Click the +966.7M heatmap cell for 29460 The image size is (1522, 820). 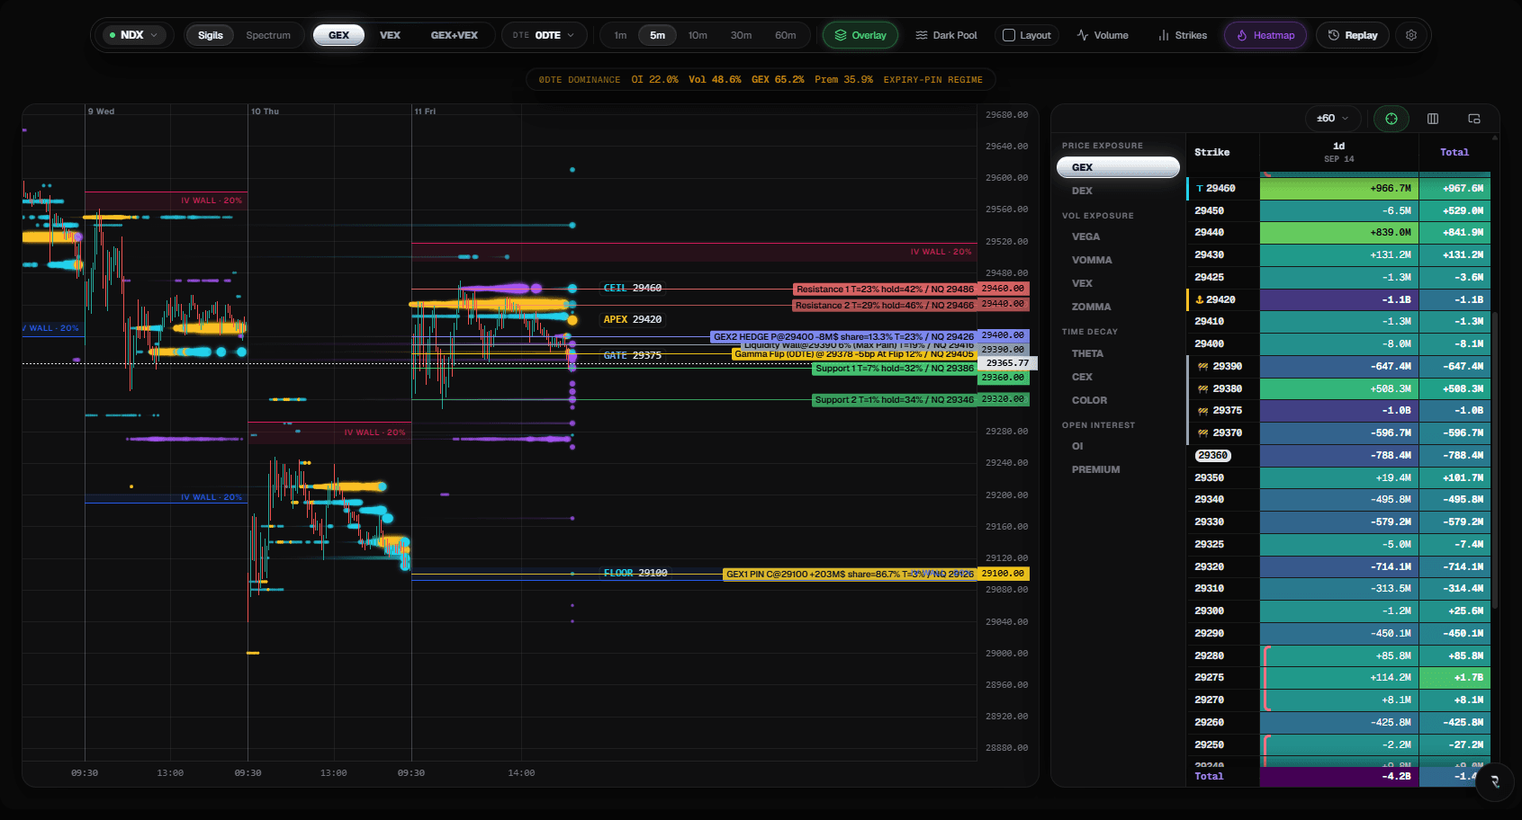1339,189
